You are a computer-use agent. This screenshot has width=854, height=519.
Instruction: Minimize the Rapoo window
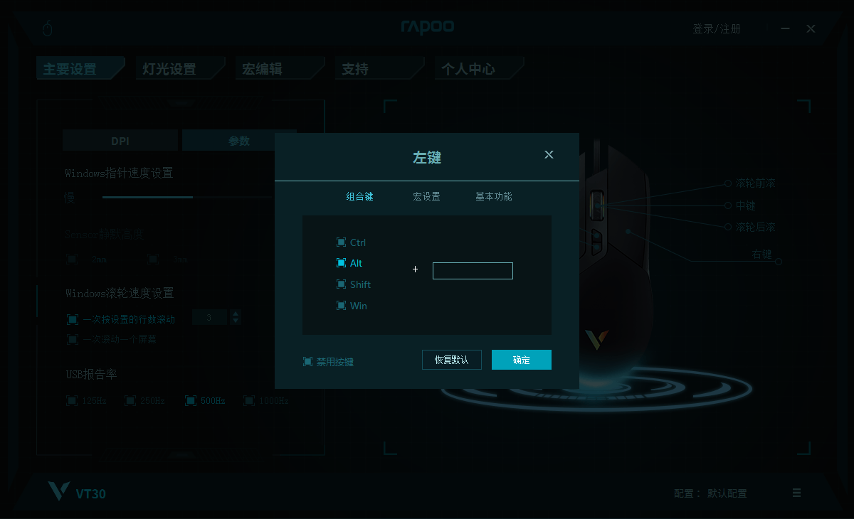786,28
